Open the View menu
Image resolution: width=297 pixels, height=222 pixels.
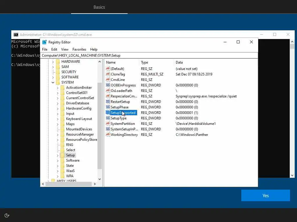65,49
